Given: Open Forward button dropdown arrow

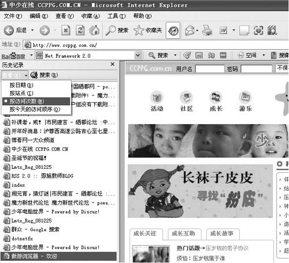Looking at the screenshot, I should pyautogui.click(x=55, y=30).
